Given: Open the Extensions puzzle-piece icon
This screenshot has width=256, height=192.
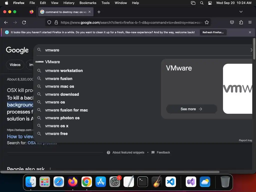Looking at the screenshot, I should click(241, 22).
